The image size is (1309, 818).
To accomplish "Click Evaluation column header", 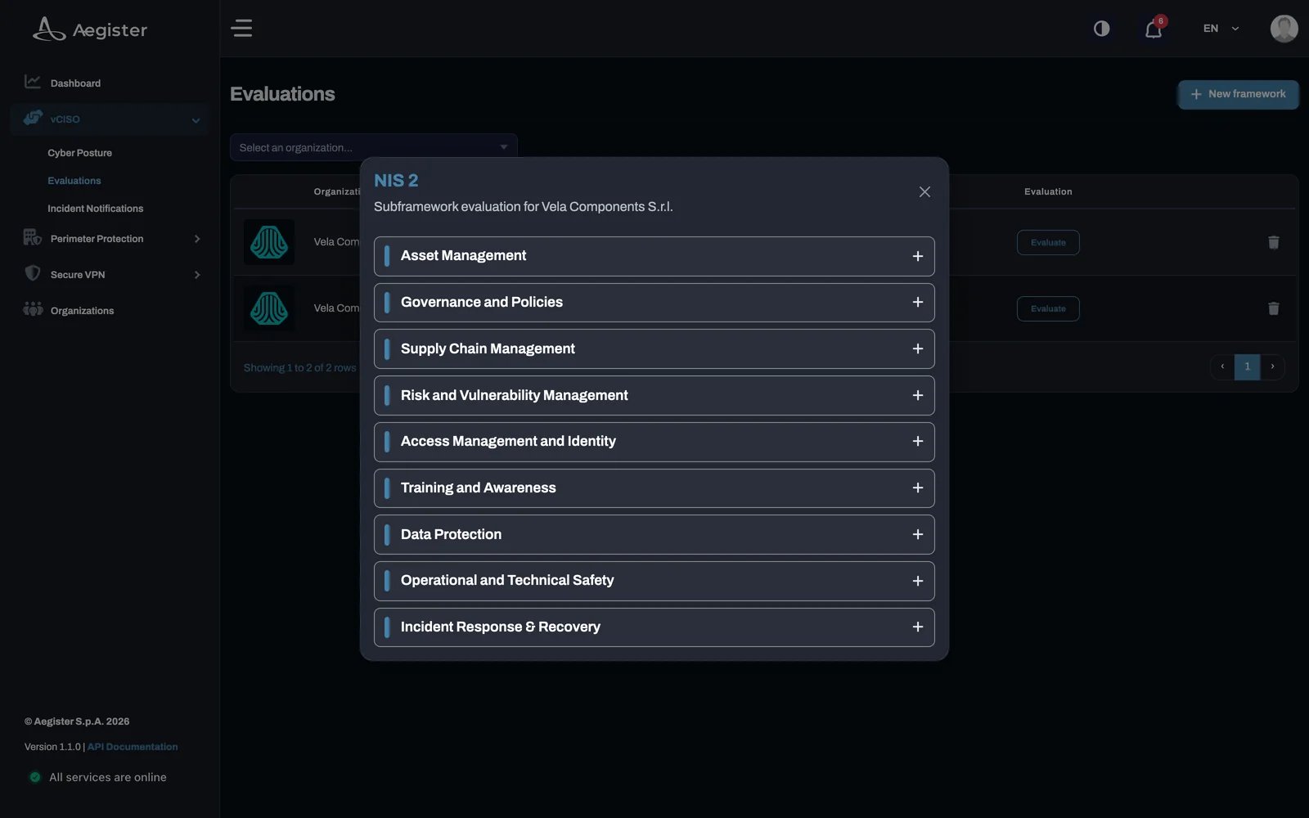I will pyautogui.click(x=1048, y=191).
